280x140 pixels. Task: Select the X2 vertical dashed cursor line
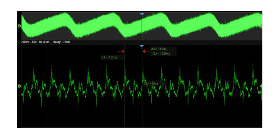click(143, 89)
